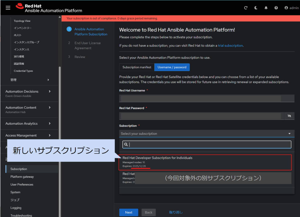Open 認証情報 in sidebar

point(19,64)
